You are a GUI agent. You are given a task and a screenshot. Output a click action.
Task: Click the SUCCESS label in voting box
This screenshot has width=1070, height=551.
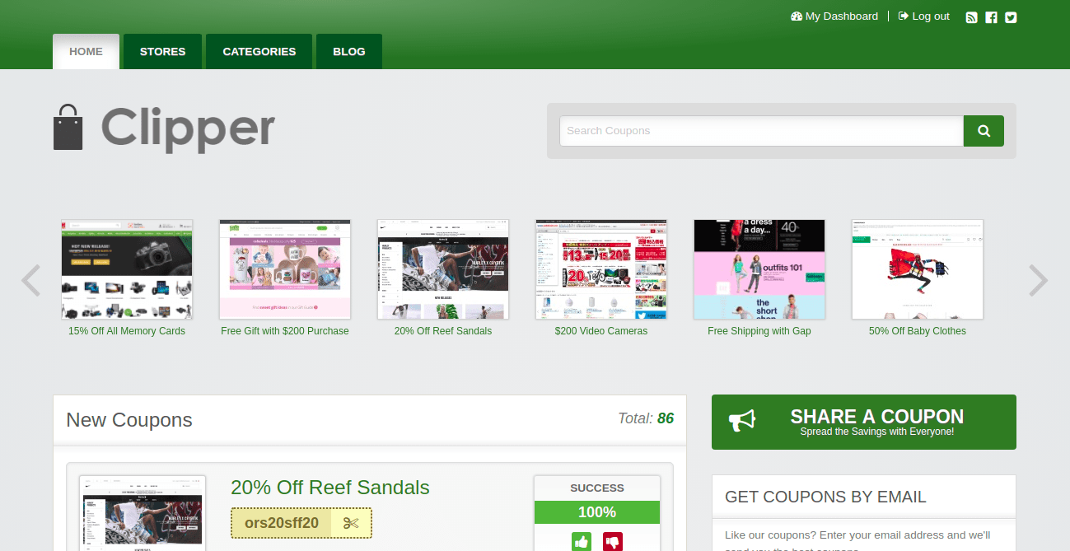[597, 488]
